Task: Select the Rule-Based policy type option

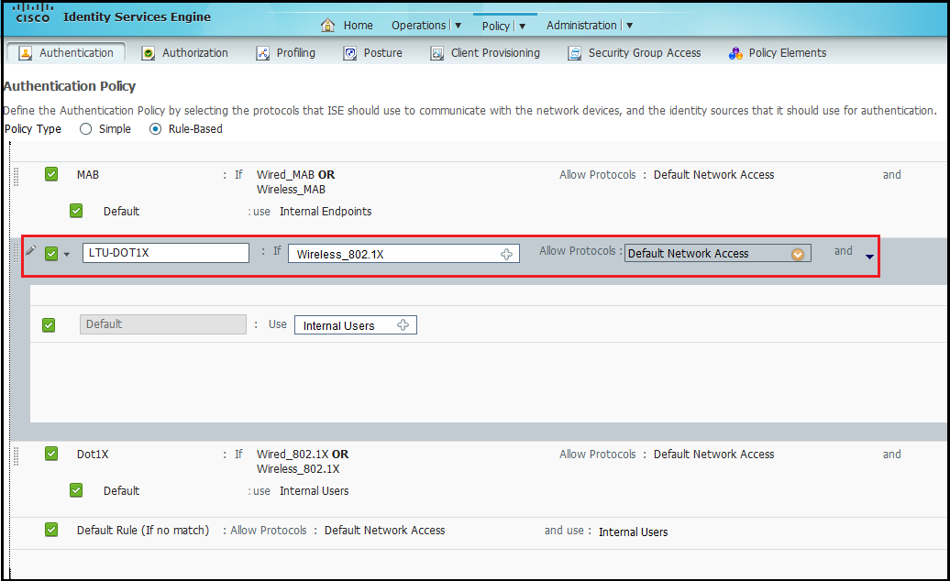Action: 155,129
